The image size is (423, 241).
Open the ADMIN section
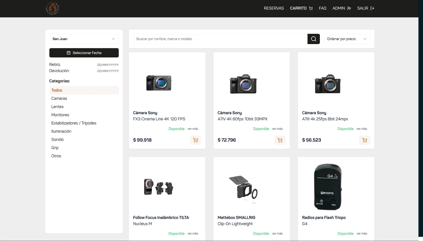(342, 8)
